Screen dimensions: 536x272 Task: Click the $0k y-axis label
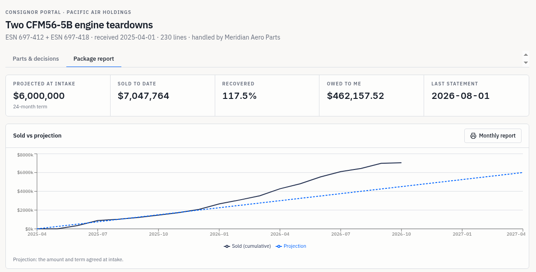pyautogui.click(x=28, y=229)
